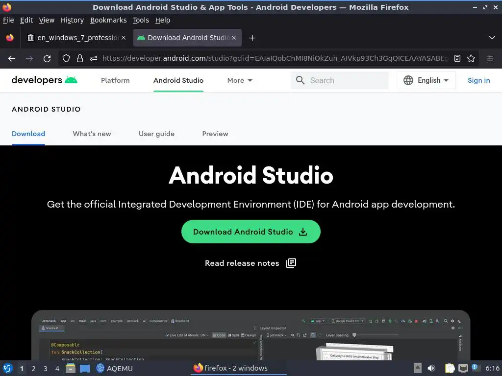Open the Firefox hamburger application menu
Screen dimensions: 502x376
(x=490, y=58)
